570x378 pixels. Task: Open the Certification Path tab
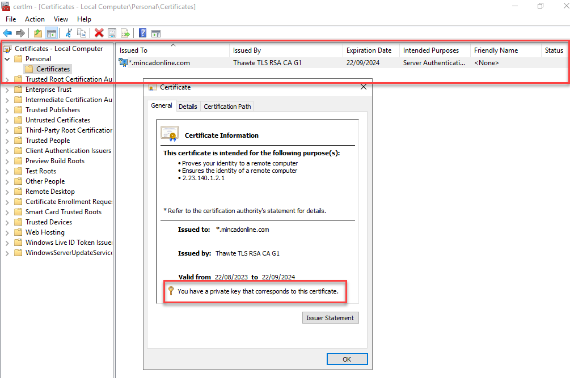pos(227,105)
